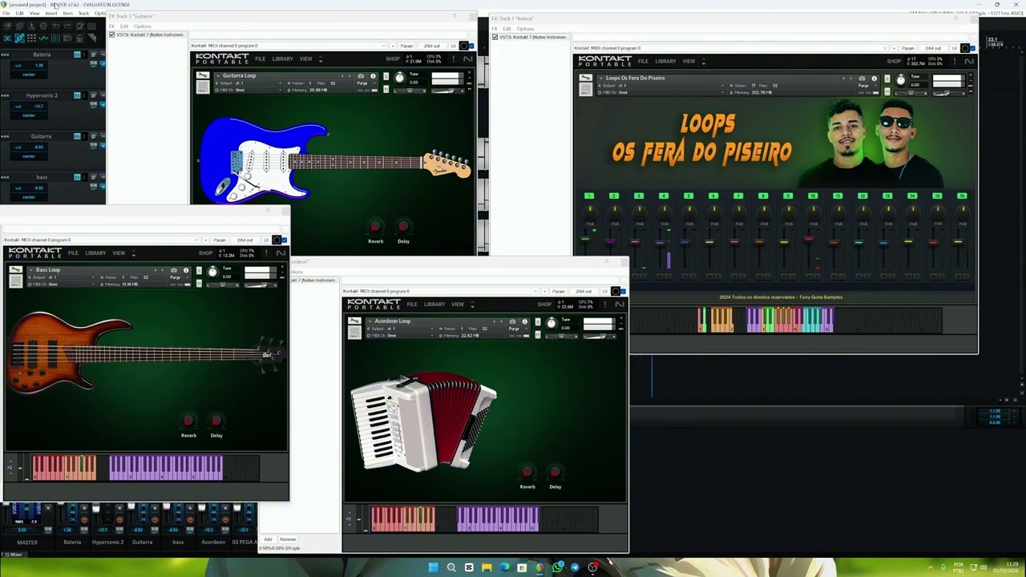The width and height of the screenshot is (1026, 577).
Task: Expand instrument name arrow beside Acordeon Loop
Action: click(370, 321)
